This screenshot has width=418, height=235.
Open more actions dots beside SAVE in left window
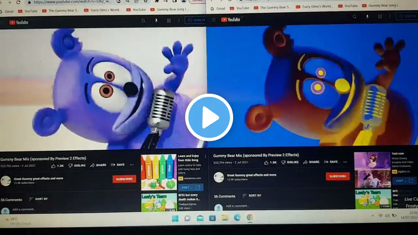tap(132, 165)
